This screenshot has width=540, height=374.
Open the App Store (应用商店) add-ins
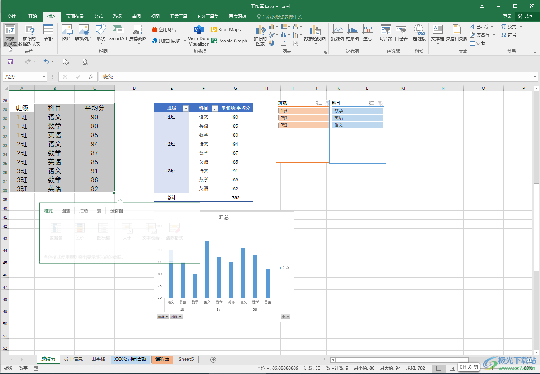[x=164, y=30]
